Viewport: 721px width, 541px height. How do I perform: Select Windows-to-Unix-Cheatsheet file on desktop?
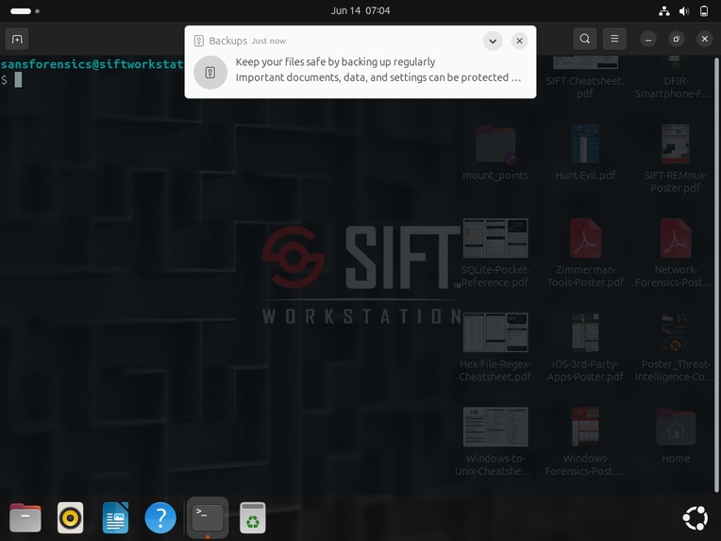click(495, 442)
